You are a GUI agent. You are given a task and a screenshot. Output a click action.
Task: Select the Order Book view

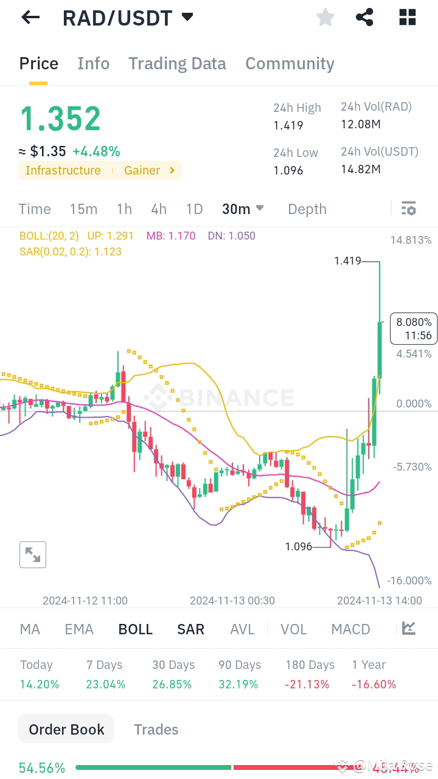(66, 729)
